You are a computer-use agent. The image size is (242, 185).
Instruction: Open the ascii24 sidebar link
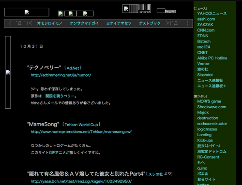[x=204, y=47]
